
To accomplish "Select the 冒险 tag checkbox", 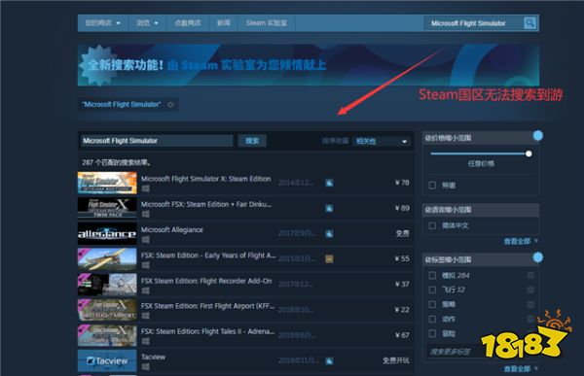I will (432, 333).
